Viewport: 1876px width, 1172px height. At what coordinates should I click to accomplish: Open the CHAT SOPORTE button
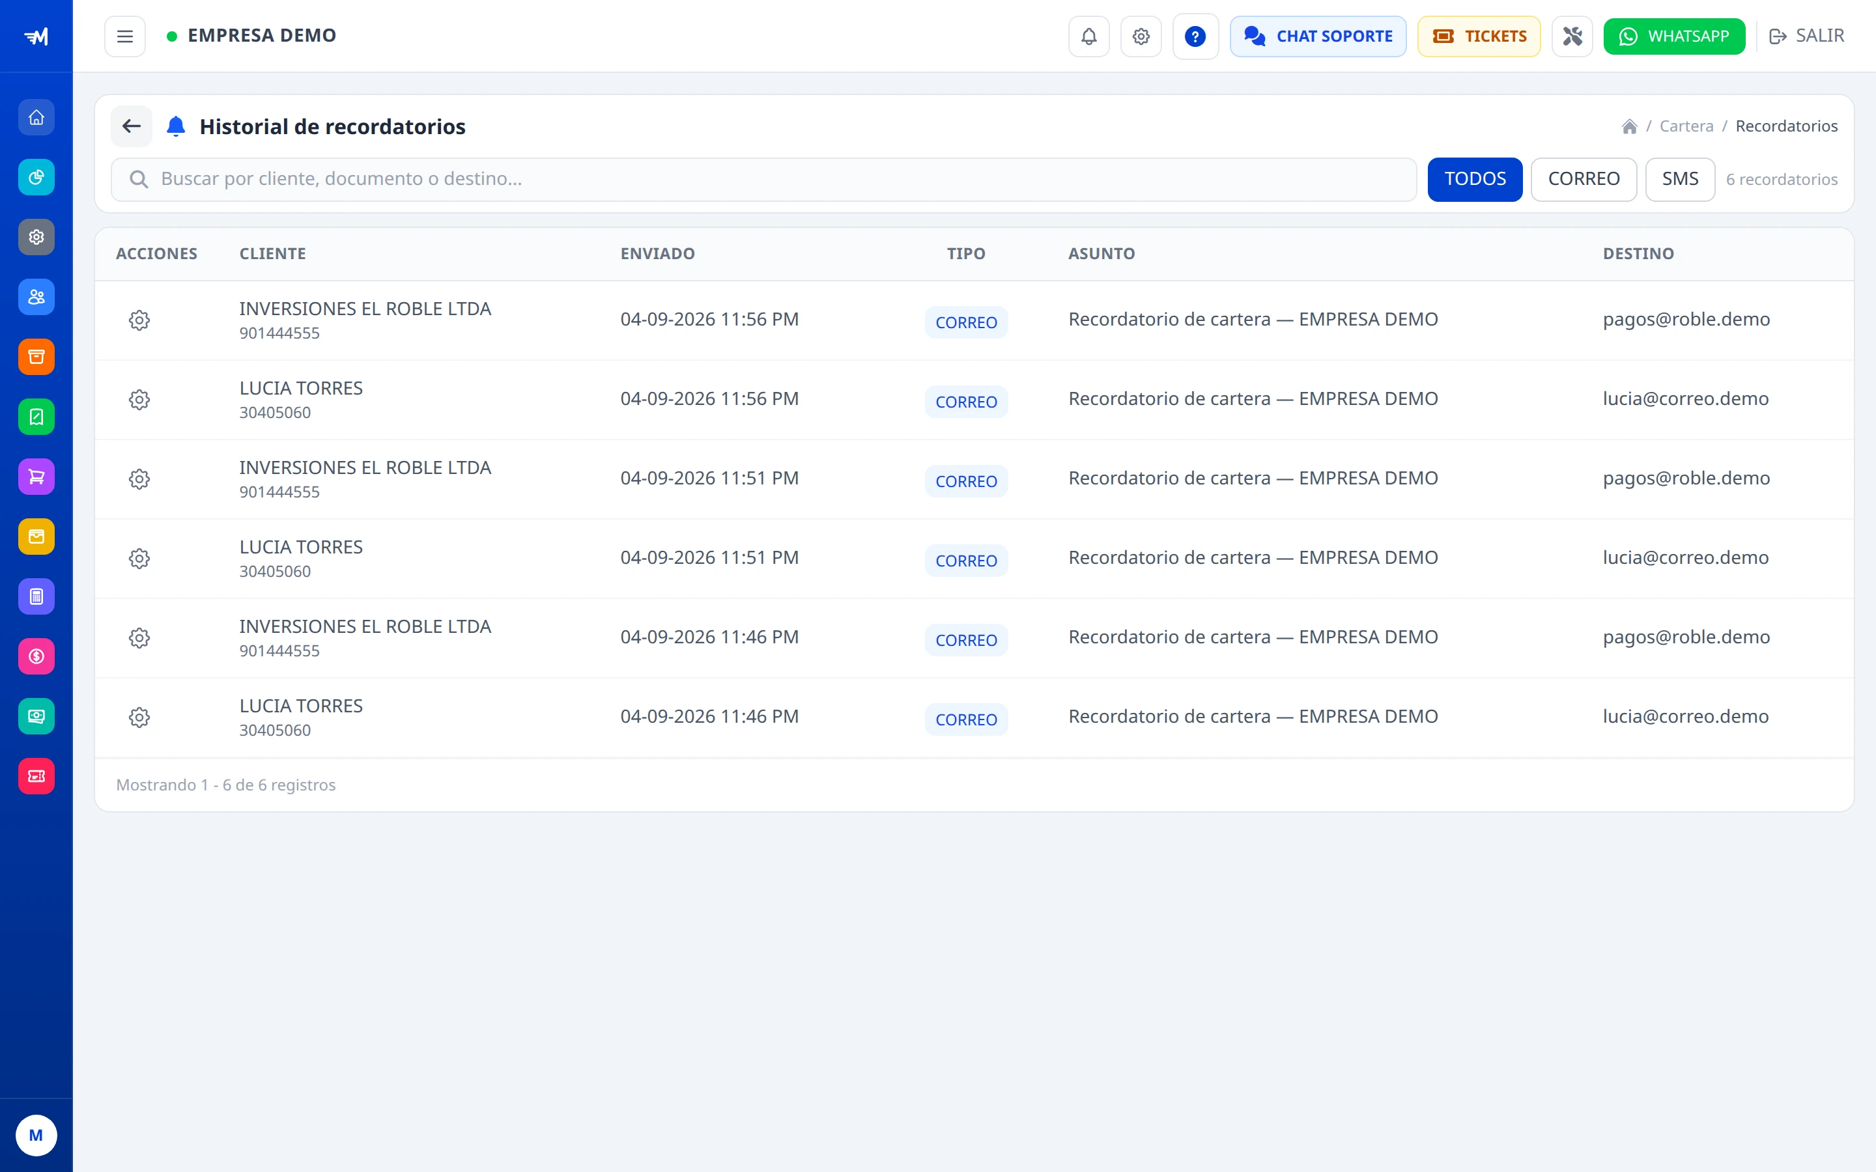[x=1317, y=36]
